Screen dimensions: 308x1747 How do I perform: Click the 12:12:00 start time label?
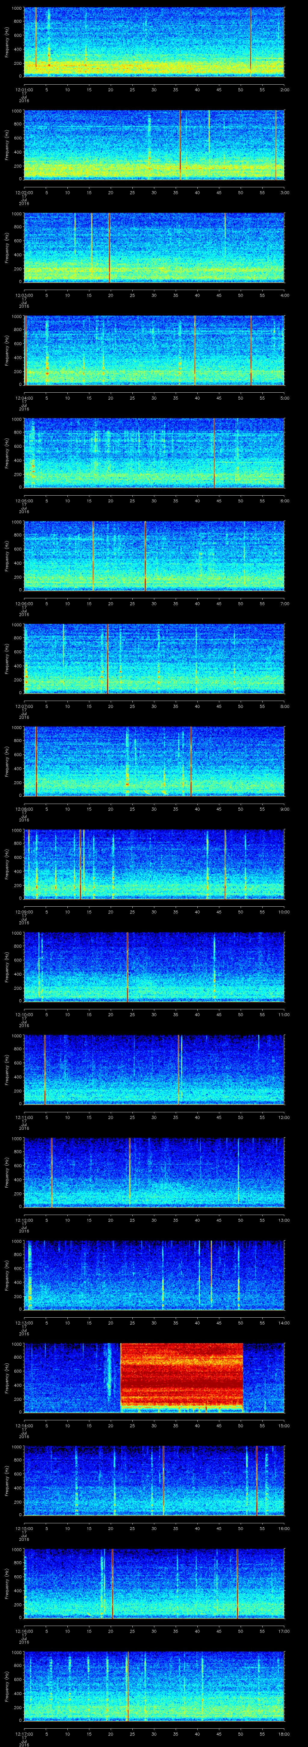pos(24,1220)
